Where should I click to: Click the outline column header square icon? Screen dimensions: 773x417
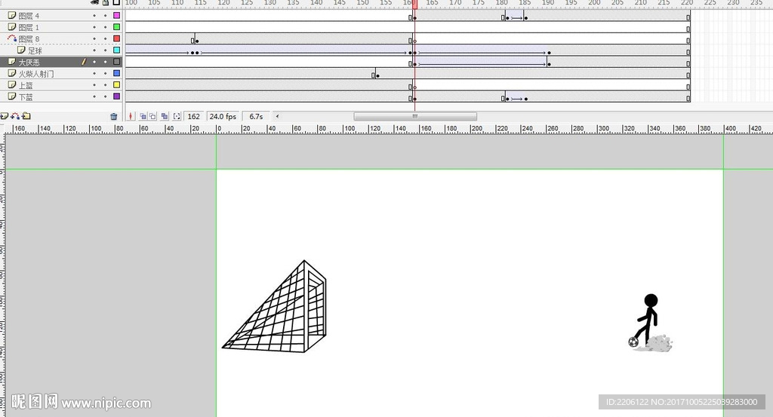116,2
